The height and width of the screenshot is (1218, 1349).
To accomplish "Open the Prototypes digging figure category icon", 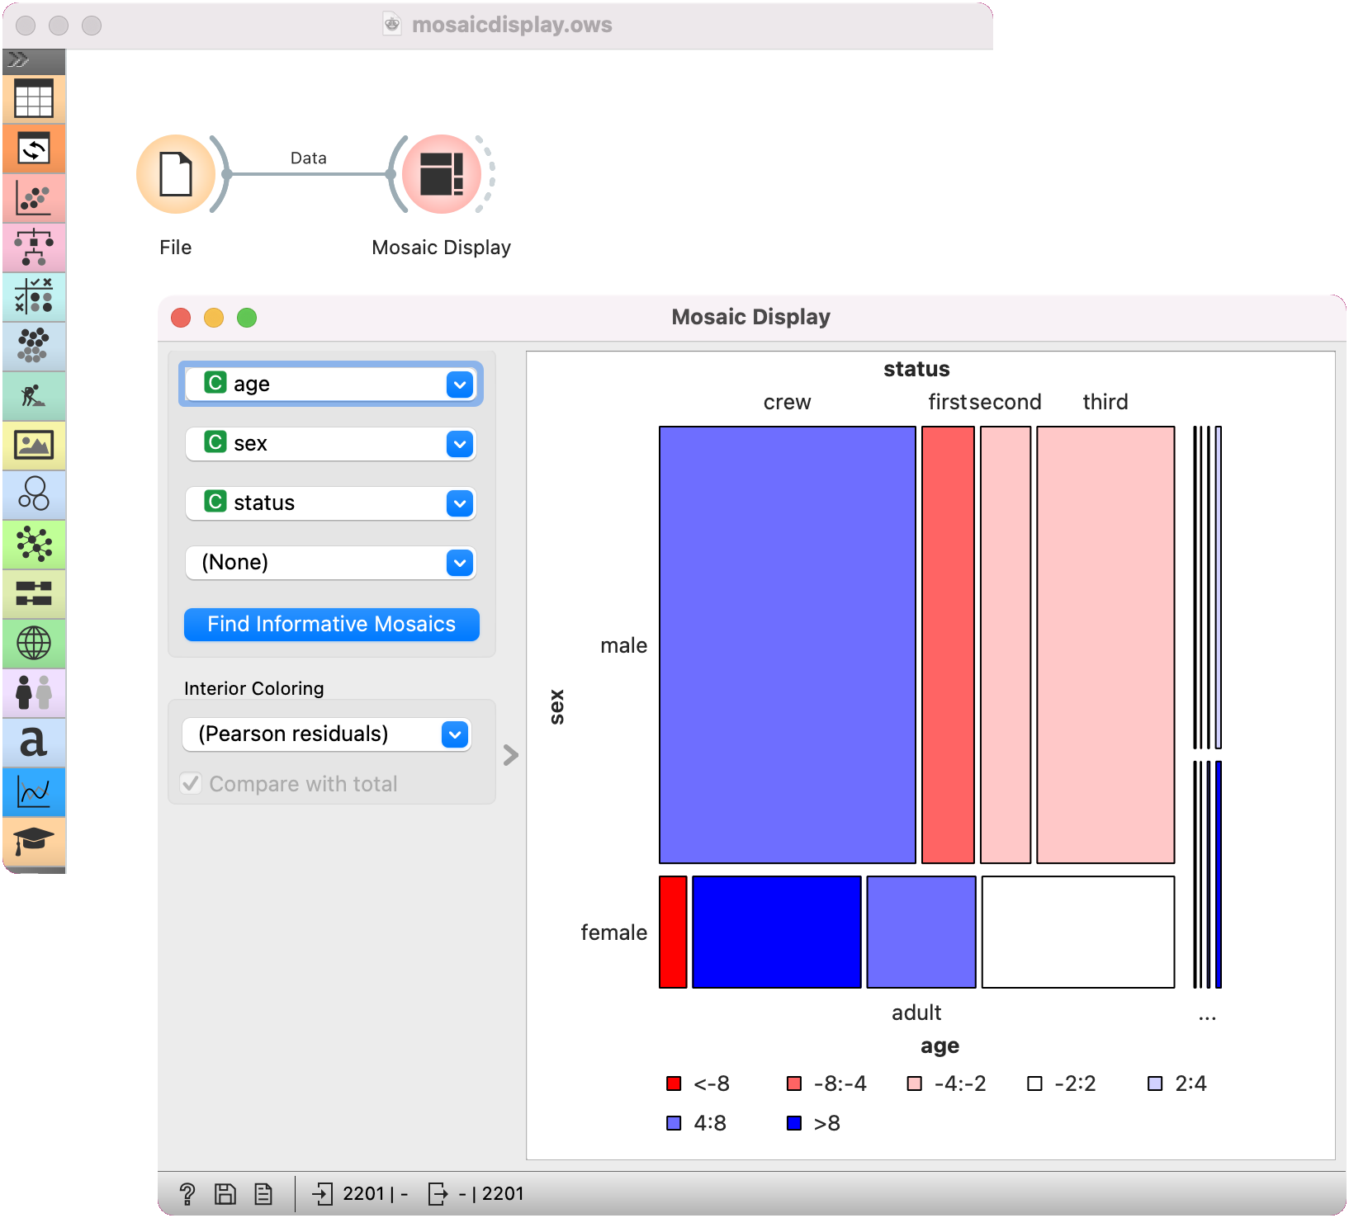I will [x=34, y=396].
